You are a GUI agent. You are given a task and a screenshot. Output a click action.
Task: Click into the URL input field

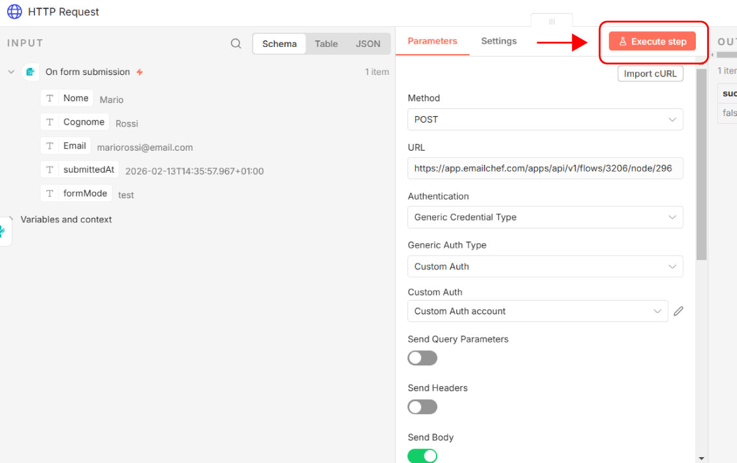[545, 168]
